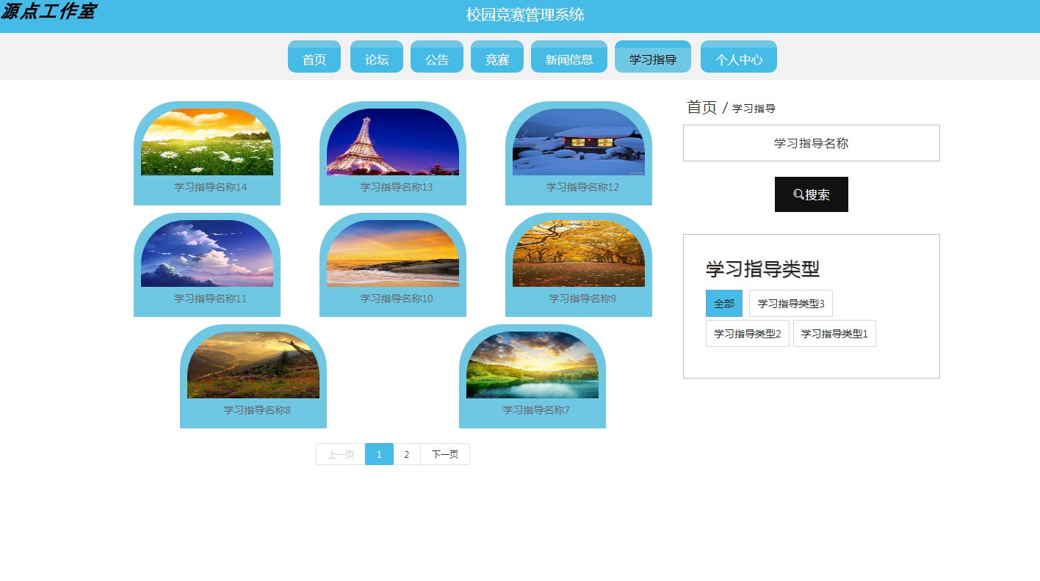Open the sunset beach thumbnail for 学习指导名称10
The image size is (1040, 581).
point(393,253)
